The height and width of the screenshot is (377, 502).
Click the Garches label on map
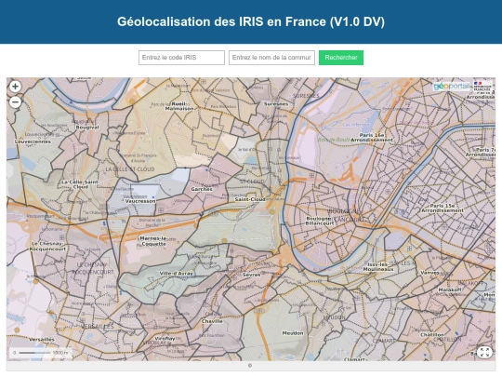(202, 189)
